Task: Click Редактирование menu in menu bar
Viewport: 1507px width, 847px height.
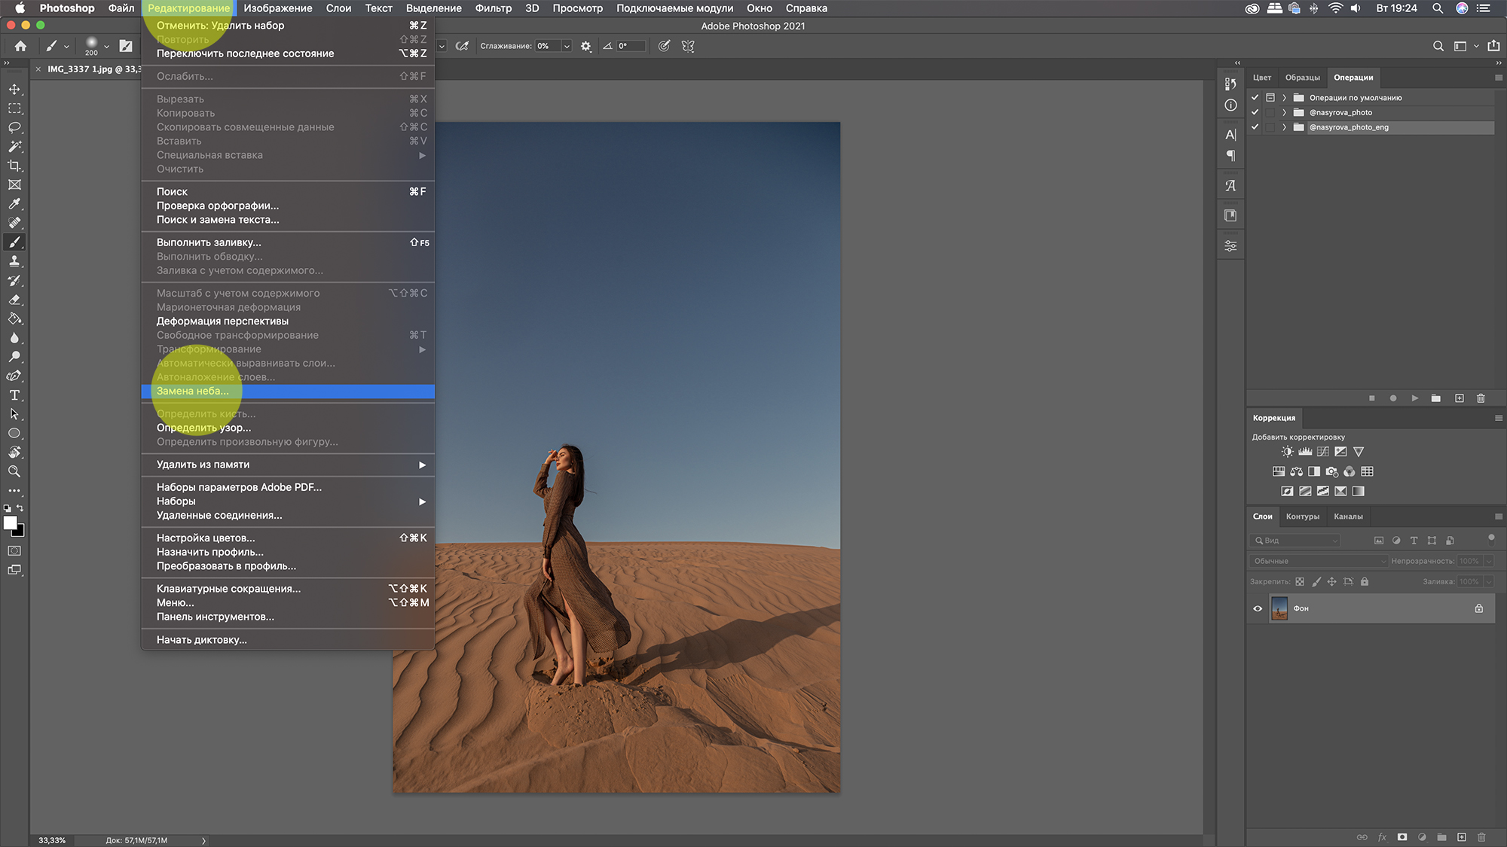Action: pos(189,8)
